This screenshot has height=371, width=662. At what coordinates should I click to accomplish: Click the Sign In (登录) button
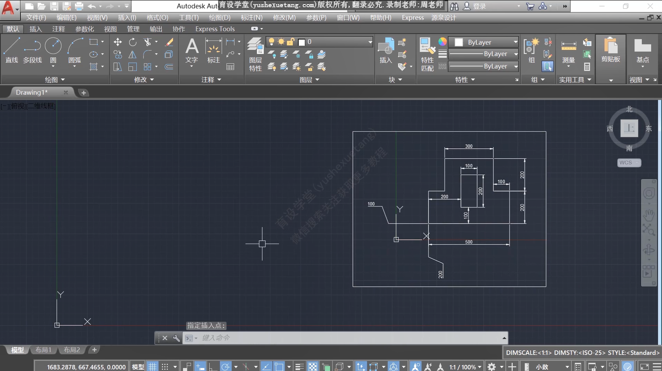475,6
